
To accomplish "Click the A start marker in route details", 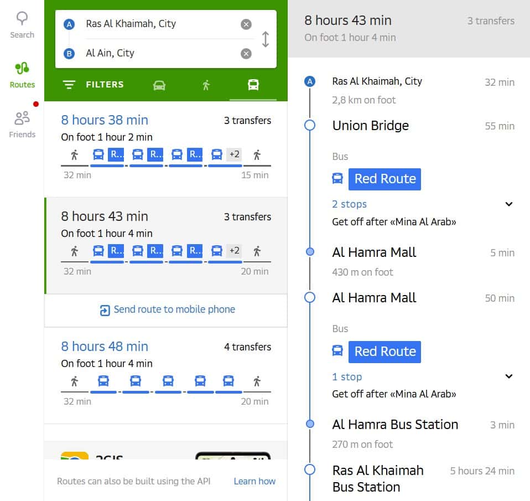I will (310, 81).
